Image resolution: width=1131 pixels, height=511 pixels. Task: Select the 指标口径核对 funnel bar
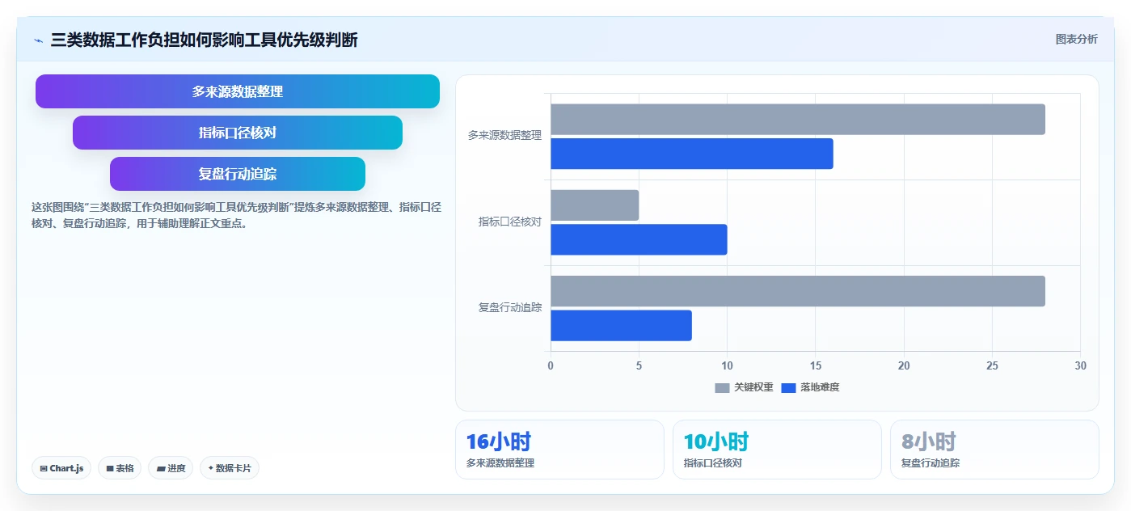[x=238, y=133]
